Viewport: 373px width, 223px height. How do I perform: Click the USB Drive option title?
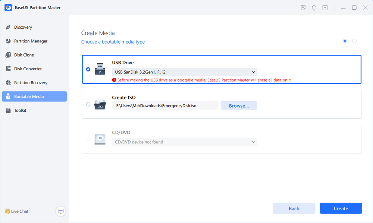tap(123, 63)
